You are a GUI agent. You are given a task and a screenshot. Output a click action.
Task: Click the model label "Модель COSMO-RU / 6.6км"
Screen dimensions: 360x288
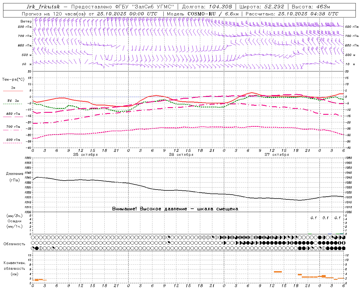(x=203, y=14)
